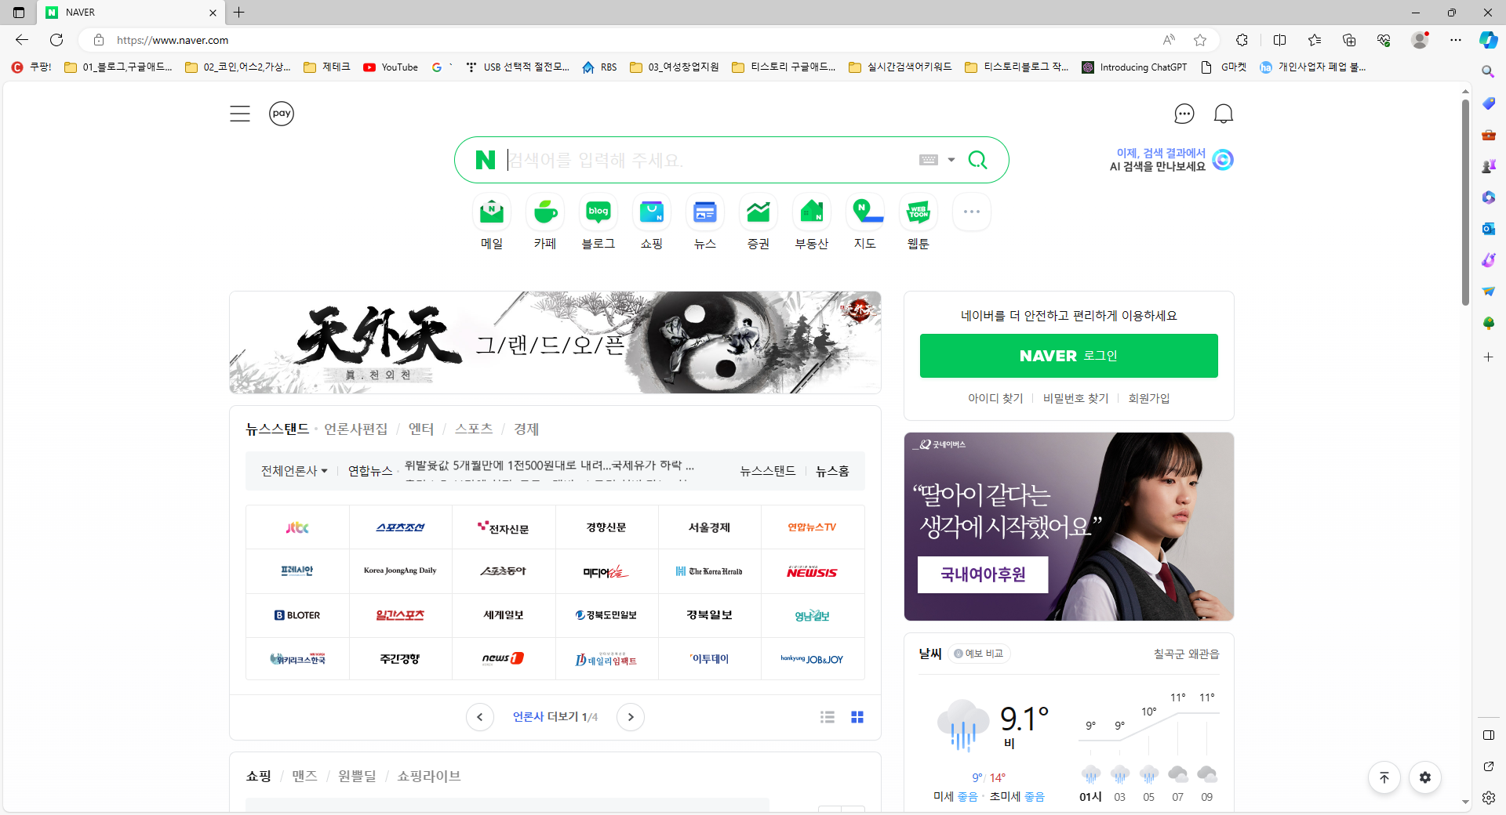This screenshot has height=815, width=1506.
Task: Expand the 전체언론사 press dropdown
Action: pos(293,470)
